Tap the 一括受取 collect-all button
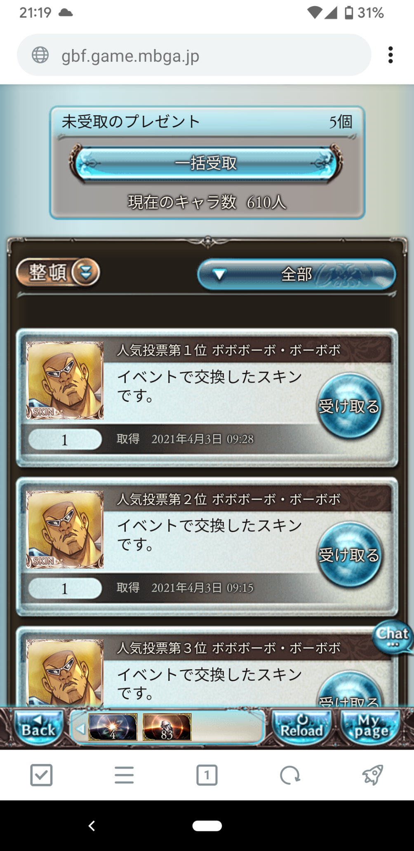The height and width of the screenshot is (851, 414). tap(206, 163)
